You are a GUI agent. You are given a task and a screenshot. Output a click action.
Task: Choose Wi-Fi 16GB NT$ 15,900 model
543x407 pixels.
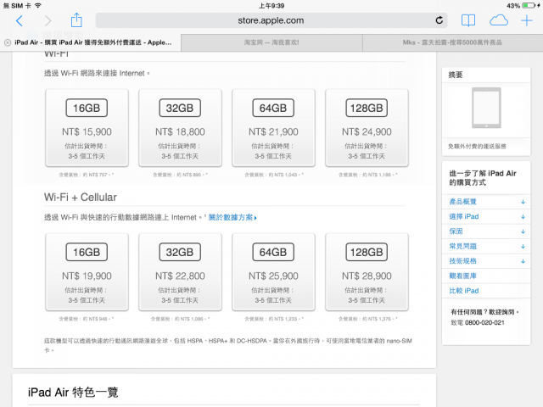click(87, 128)
